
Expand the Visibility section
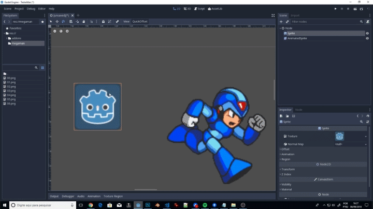tap(285, 185)
